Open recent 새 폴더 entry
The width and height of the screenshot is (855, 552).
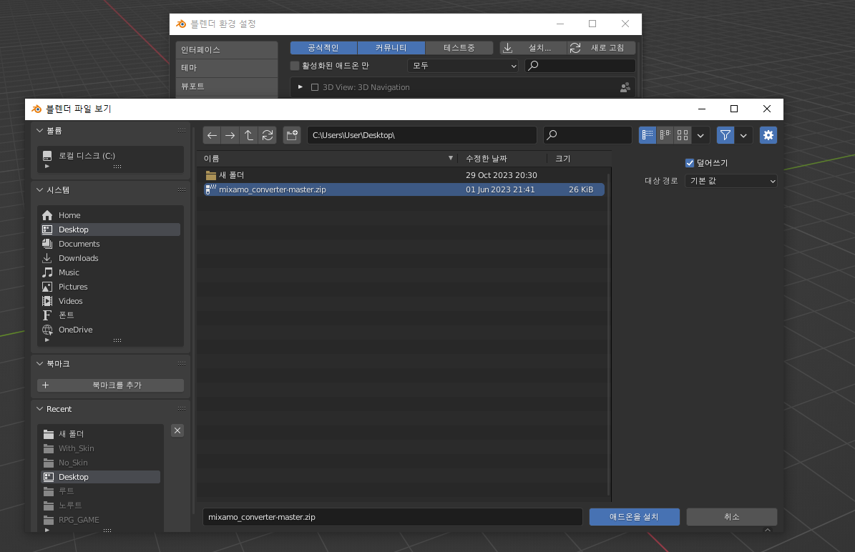point(100,434)
